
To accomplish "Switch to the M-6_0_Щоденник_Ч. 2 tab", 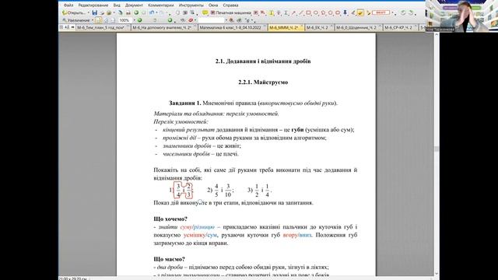I will coord(358,28).
